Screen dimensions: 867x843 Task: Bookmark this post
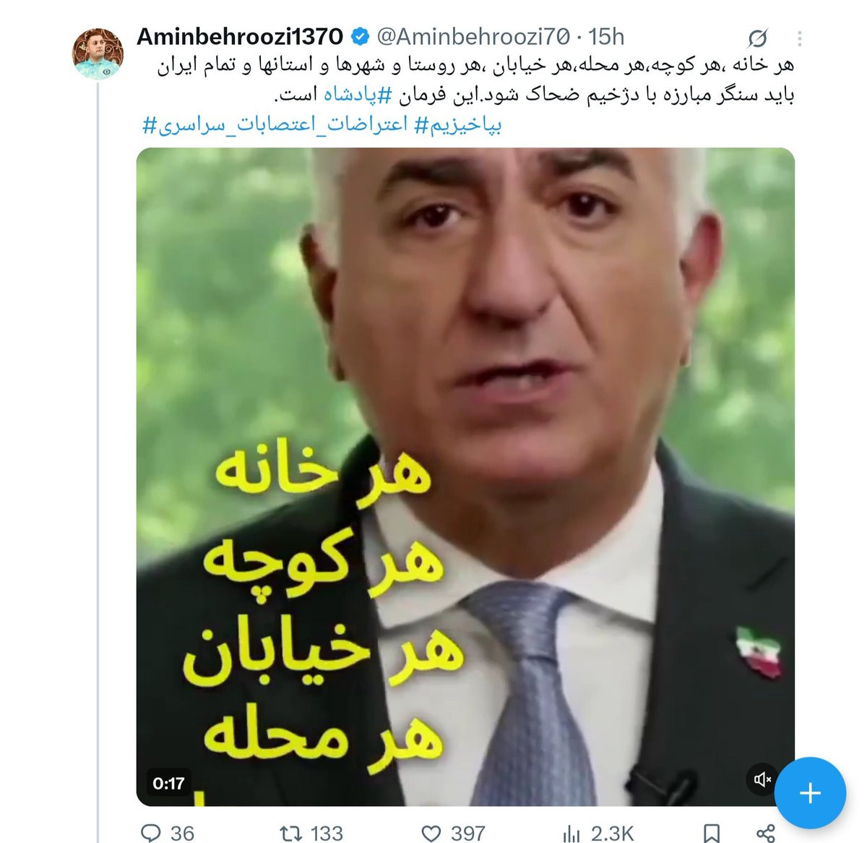tap(711, 833)
